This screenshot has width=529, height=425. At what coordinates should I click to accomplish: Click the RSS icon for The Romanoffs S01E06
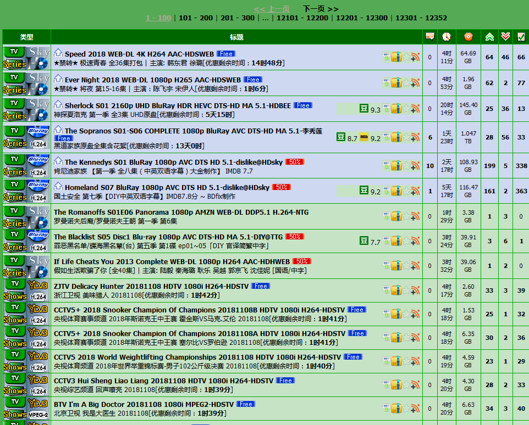(x=415, y=216)
